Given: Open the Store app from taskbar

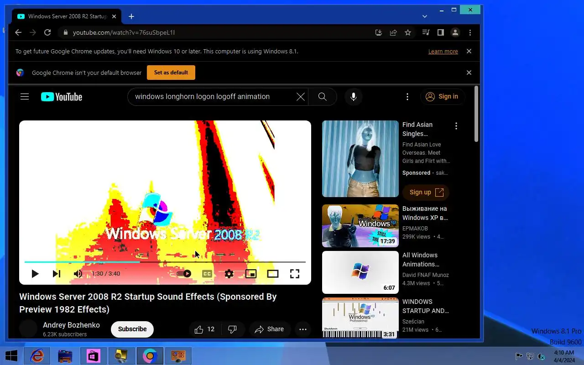Looking at the screenshot, I should (x=93, y=356).
